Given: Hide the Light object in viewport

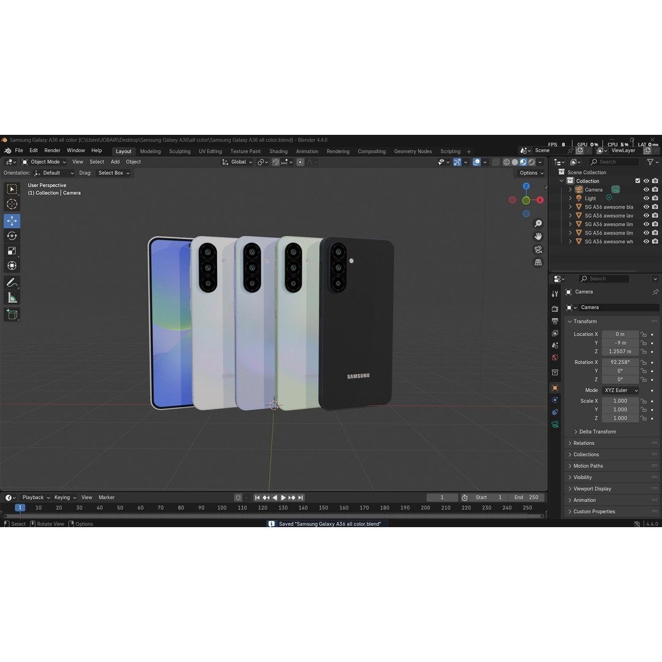Looking at the screenshot, I should click(647, 198).
